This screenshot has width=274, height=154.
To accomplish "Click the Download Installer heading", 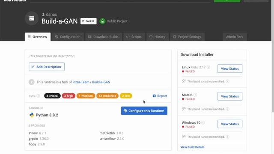I will pos(197,55).
